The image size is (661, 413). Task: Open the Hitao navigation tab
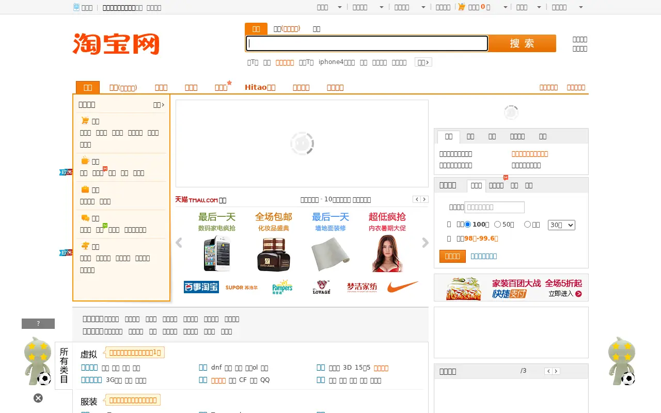click(x=260, y=87)
